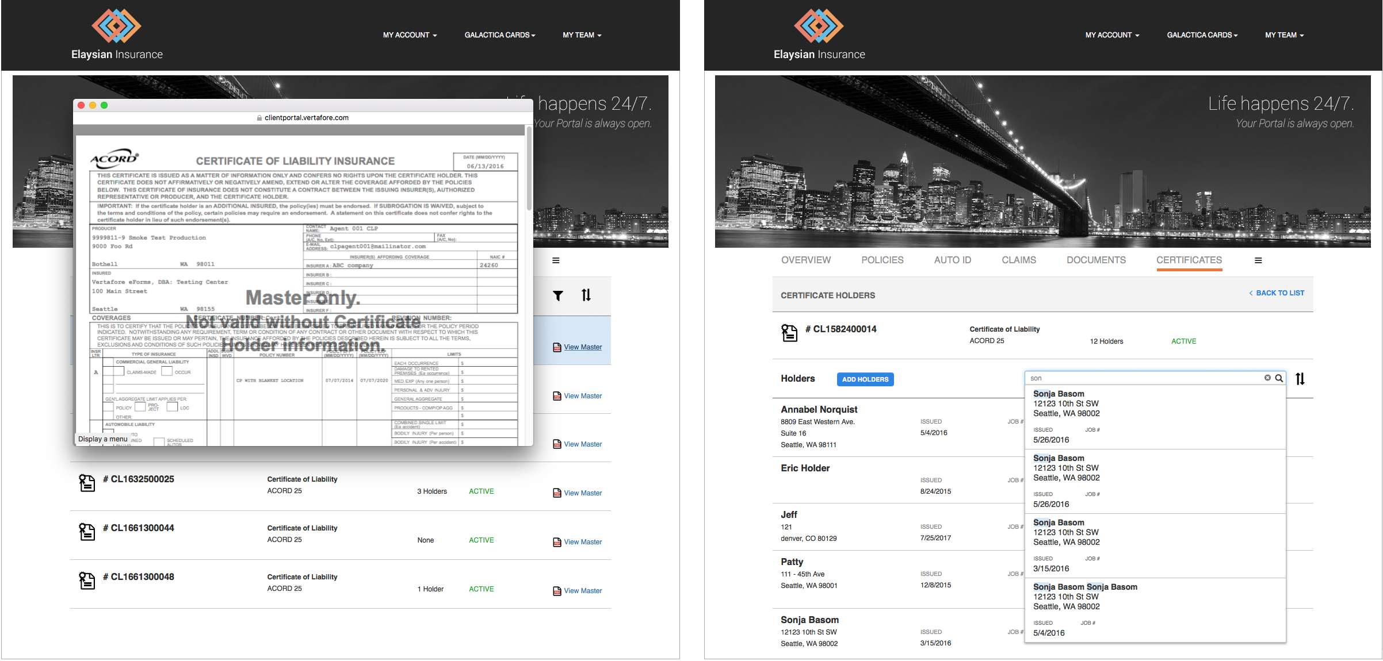Switch to the Policies tab
The image size is (1383, 661).
click(x=882, y=260)
